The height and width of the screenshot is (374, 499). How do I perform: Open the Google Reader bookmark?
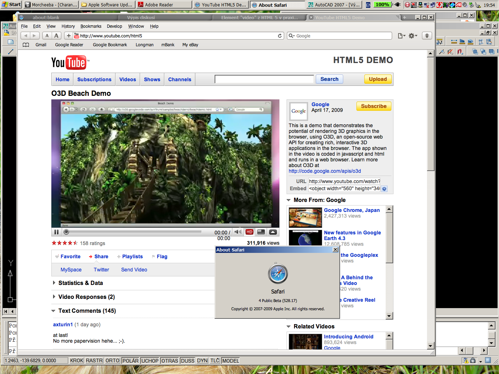tap(69, 45)
